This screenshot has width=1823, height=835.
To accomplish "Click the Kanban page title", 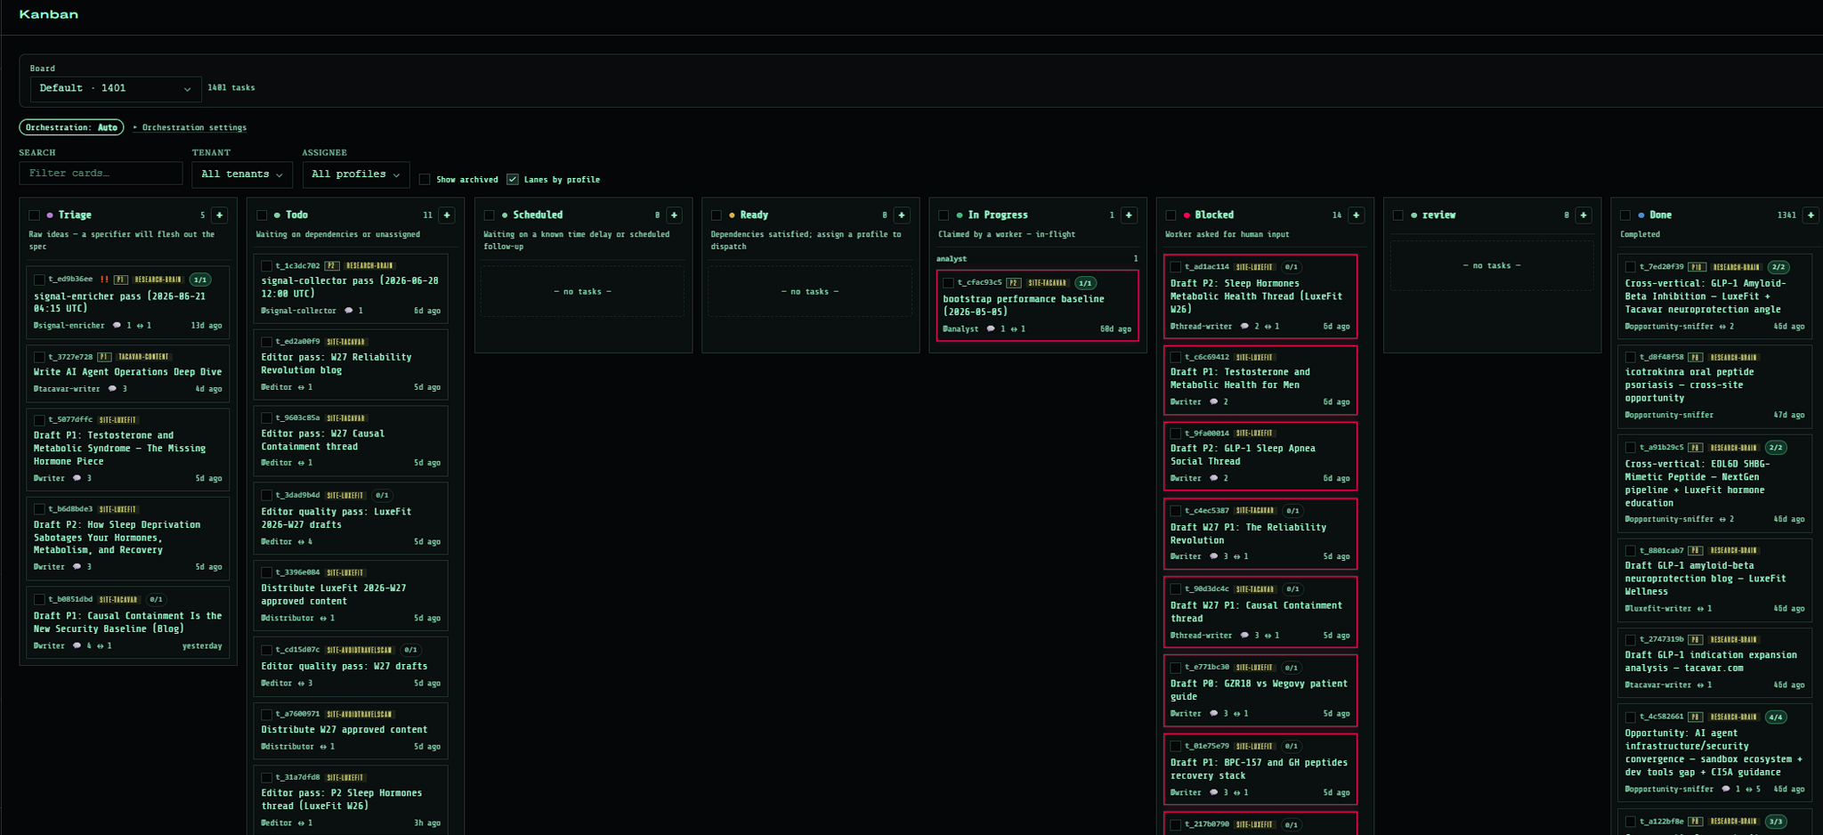I will pos(49,14).
